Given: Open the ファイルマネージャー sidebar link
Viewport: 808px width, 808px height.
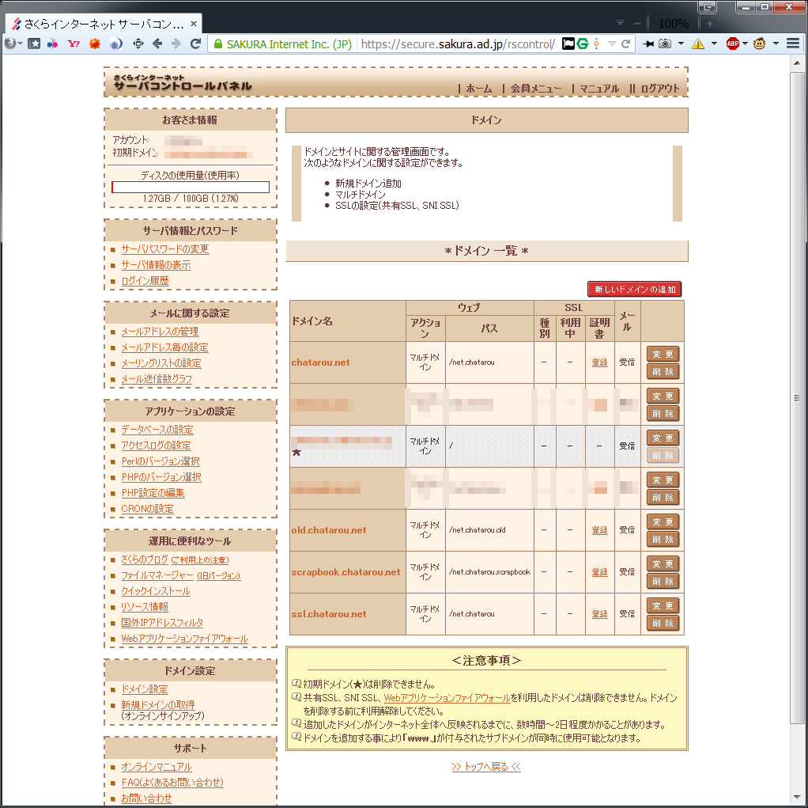Looking at the screenshot, I should coord(157,575).
